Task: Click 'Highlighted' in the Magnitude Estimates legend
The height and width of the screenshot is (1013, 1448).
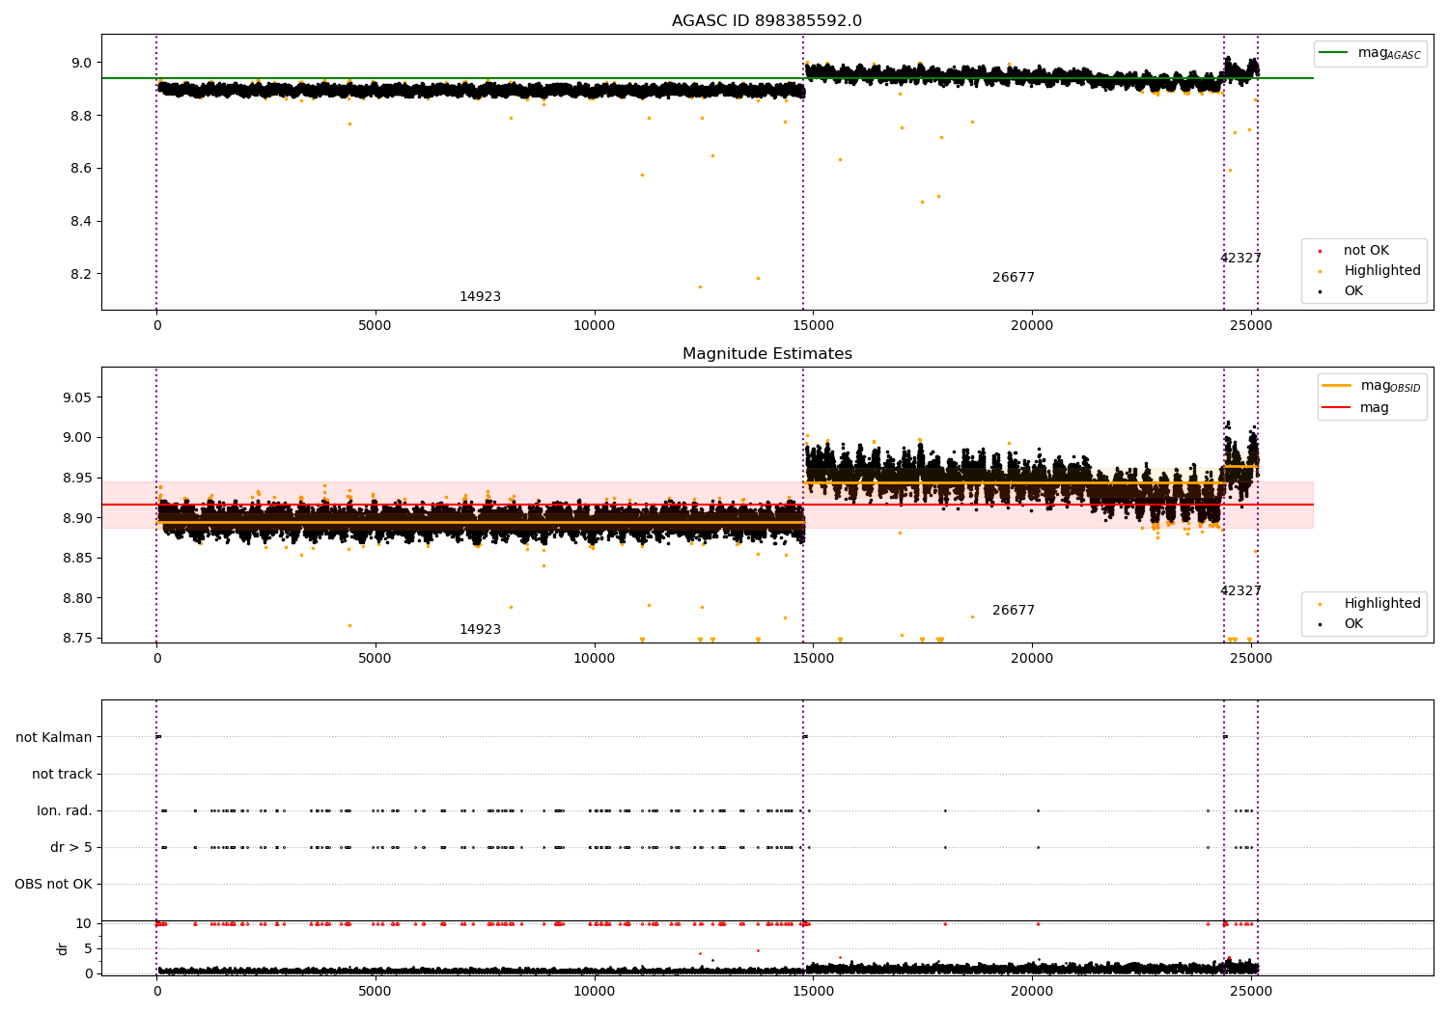Action: [x=1382, y=604]
